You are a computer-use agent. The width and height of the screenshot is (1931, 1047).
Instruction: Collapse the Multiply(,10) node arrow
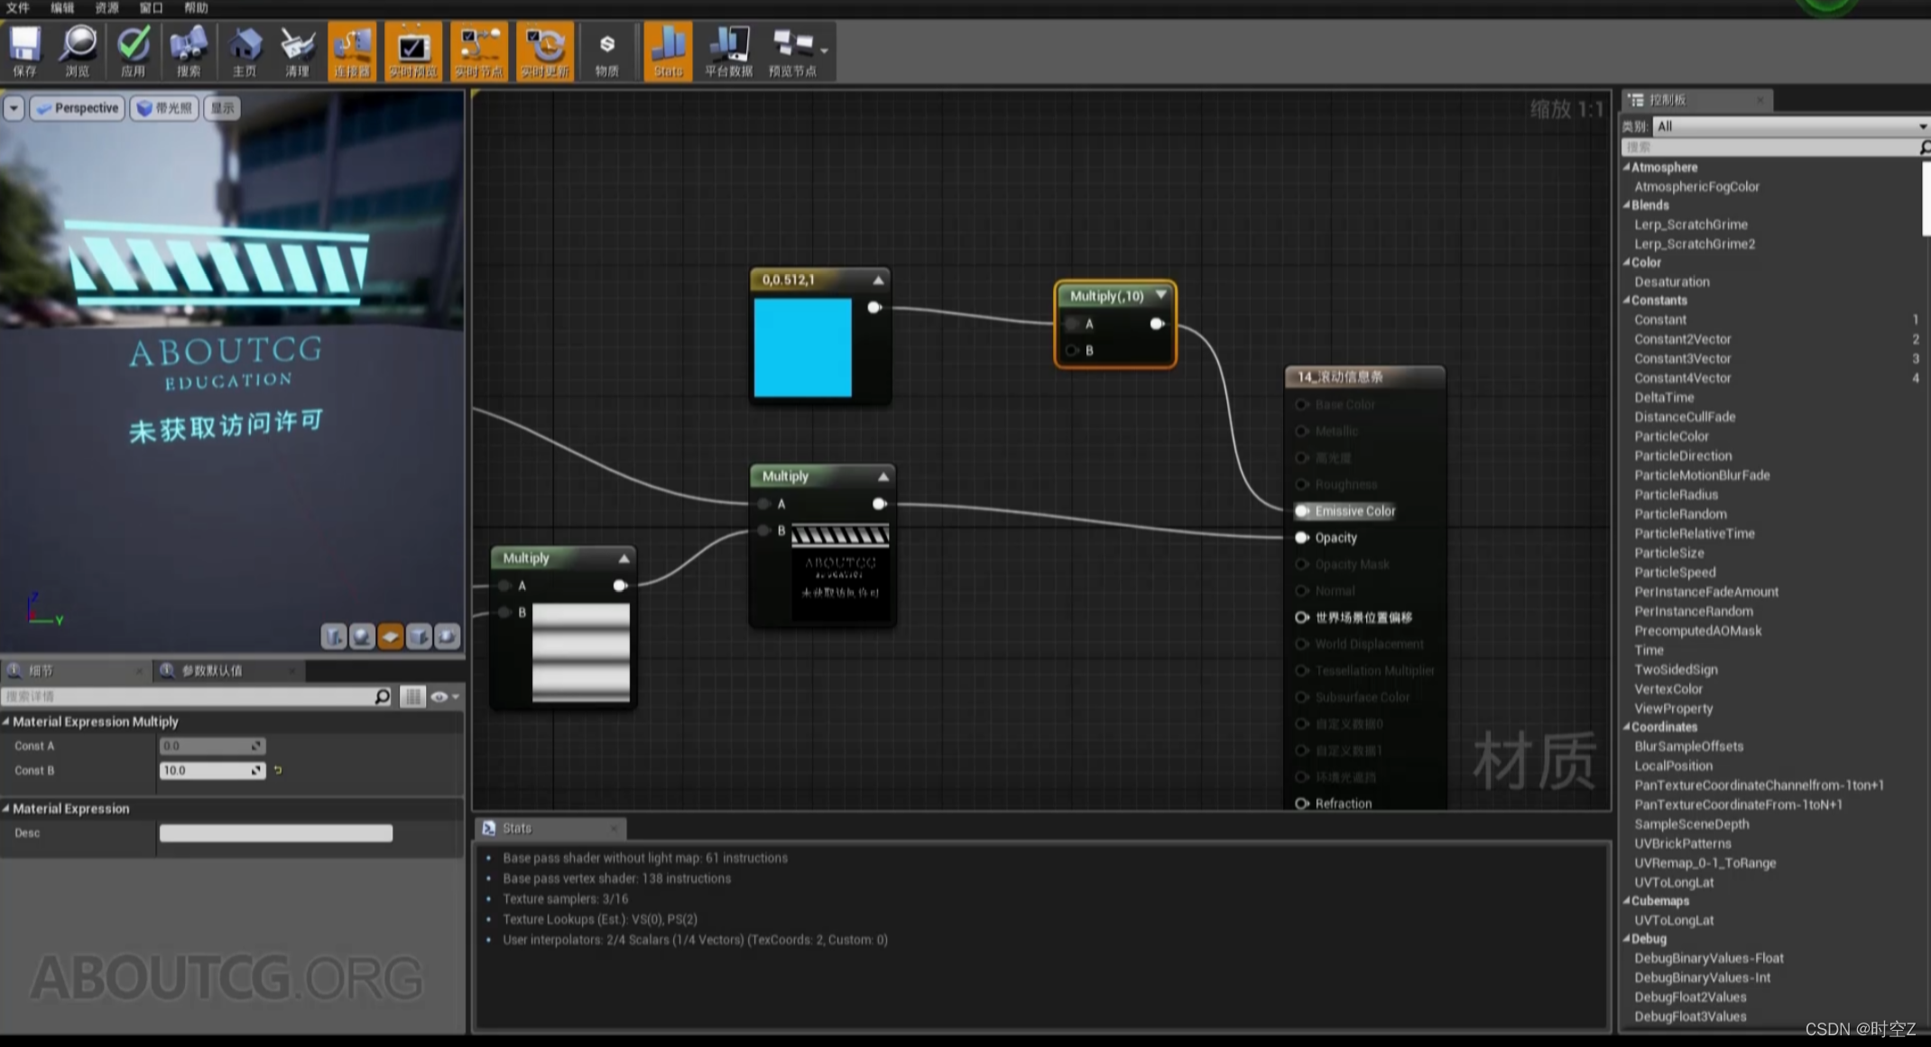(x=1161, y=295)
